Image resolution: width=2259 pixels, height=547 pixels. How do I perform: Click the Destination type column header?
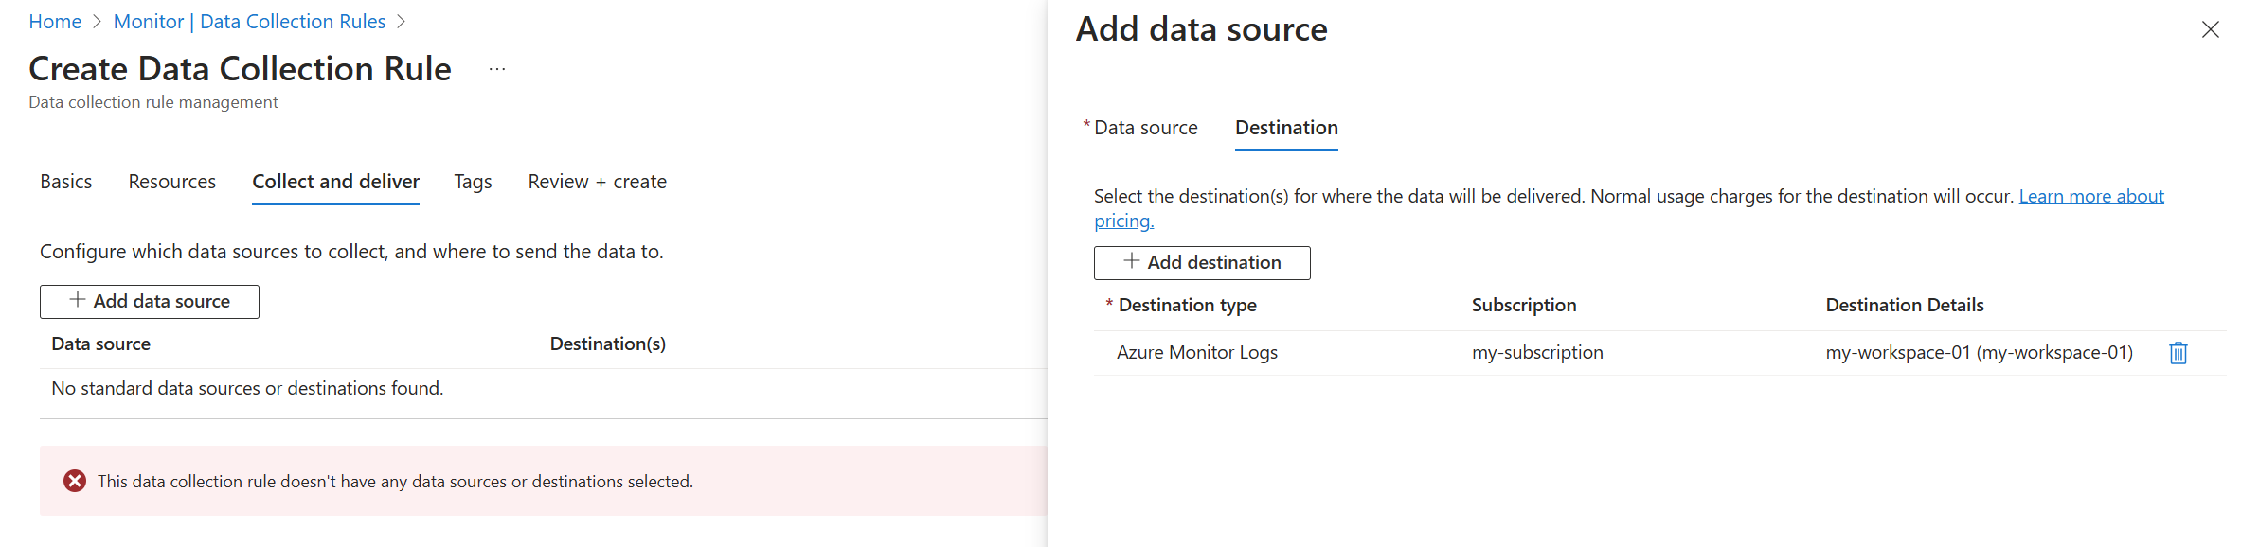(1187, 306)
